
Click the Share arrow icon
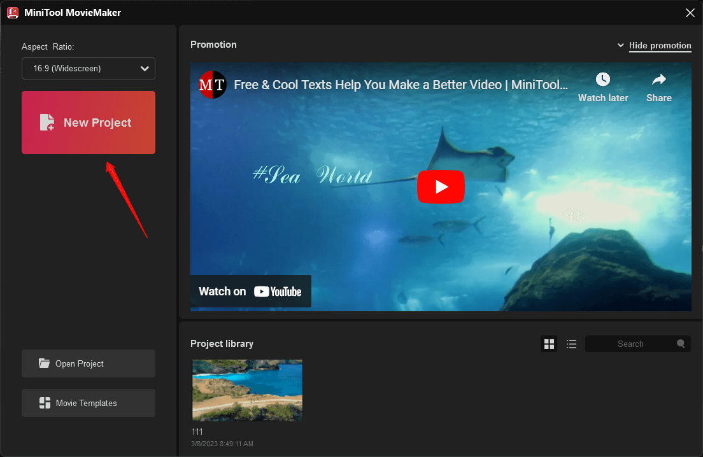point(658,80)
